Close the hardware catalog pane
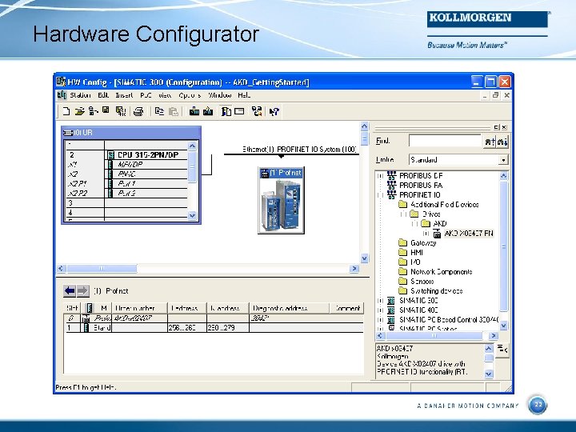576x432 pixels. pos(504,127)
